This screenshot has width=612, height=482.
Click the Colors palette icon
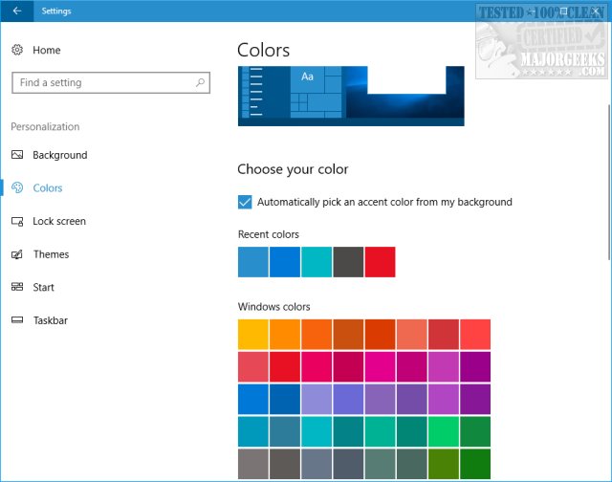click(x=17, y=188)
